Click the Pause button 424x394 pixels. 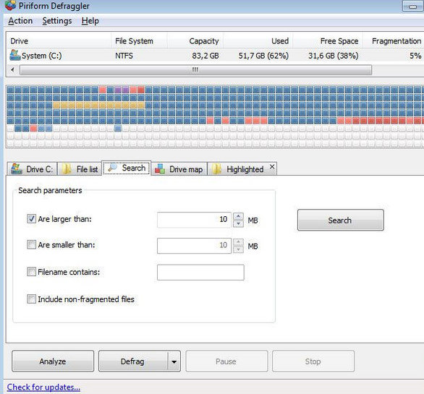(x=226, y=361)
